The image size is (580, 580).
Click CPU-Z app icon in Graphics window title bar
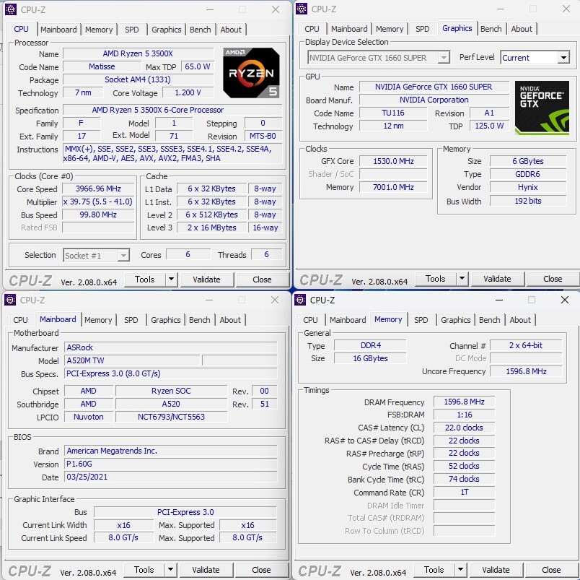tap(302, 9)
